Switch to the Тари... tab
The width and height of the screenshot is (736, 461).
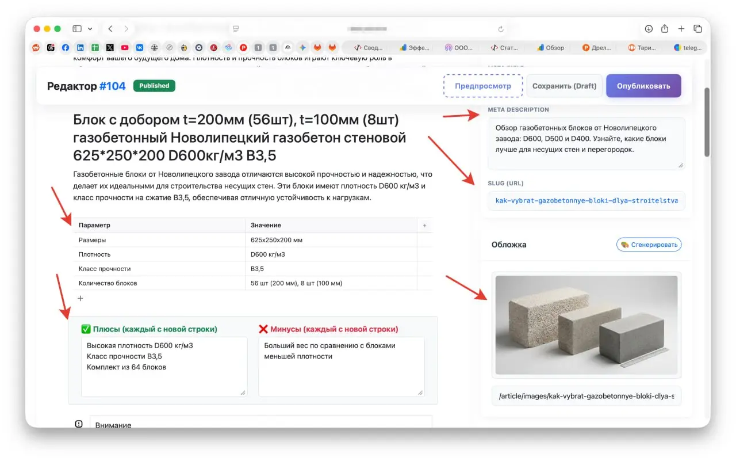coord(642,48)
